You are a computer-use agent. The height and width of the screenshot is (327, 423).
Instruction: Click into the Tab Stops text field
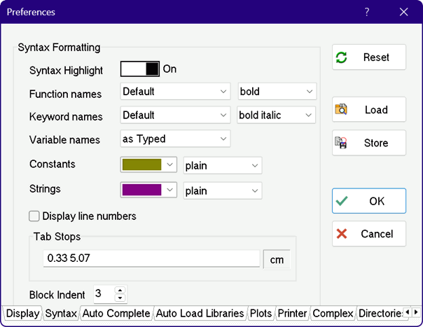coord(151,259)
